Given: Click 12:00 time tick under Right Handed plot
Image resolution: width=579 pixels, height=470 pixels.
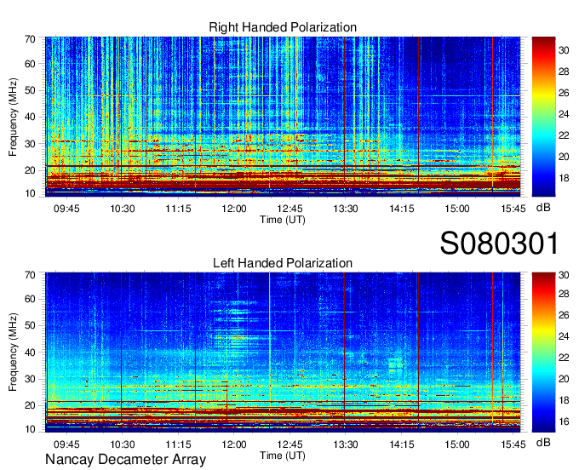Looking at the screenshot, I should [x=234, y=209].
